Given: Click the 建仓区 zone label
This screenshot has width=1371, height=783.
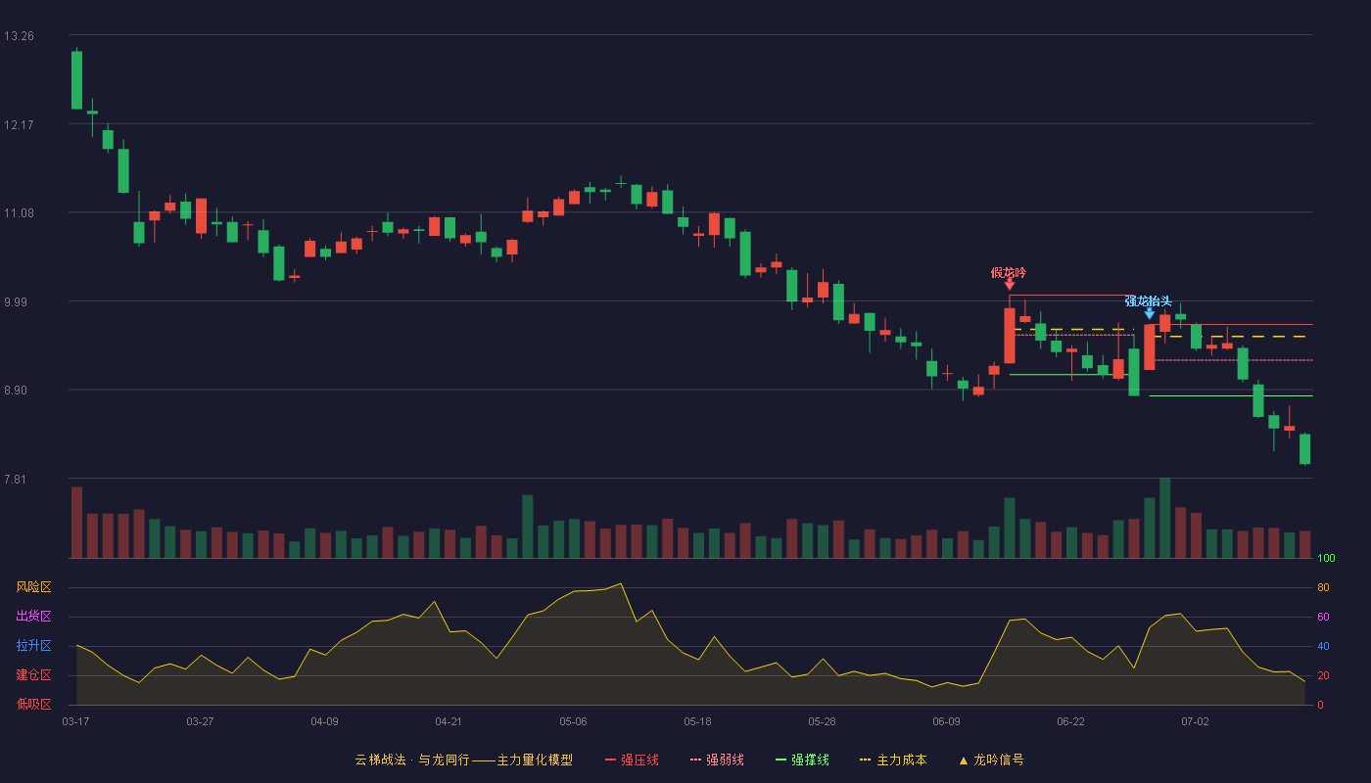Looking at the screenshot, I should click(x=33, y=675).
